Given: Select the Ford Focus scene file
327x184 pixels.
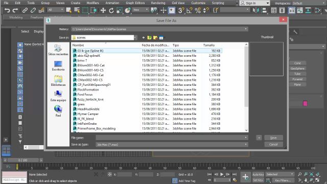Looking at the screenshot, I should pos(85,95).
